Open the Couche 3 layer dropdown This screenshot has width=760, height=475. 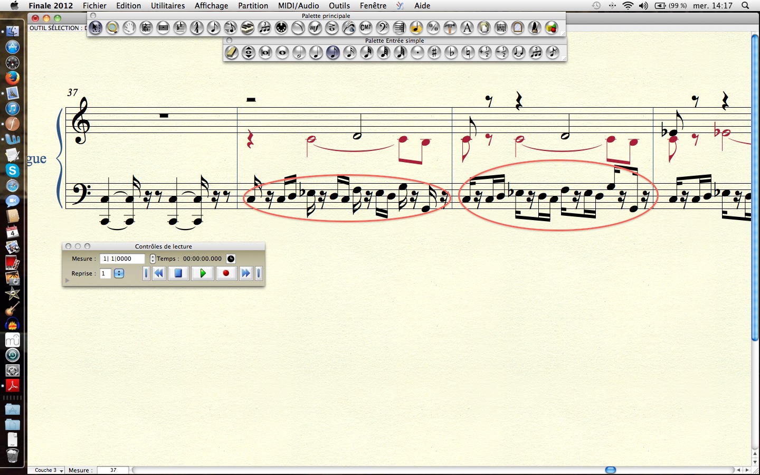[49, 470]
